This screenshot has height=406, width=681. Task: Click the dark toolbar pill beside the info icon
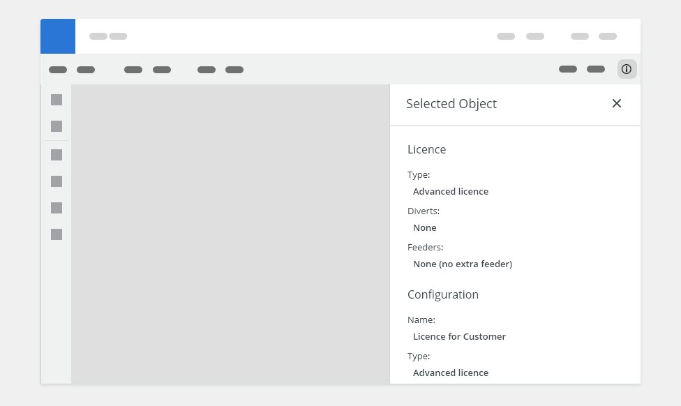click(596, 69)
